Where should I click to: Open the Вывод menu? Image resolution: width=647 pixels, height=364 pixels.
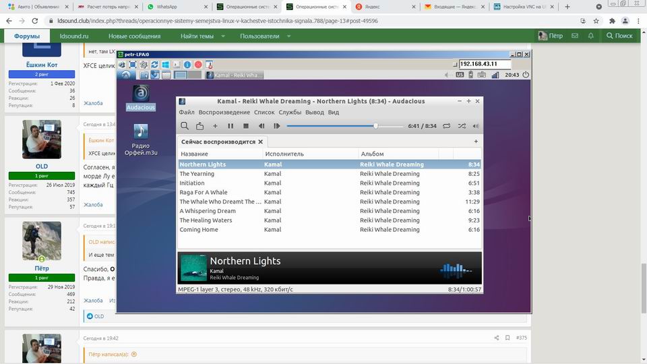(315, 113)
